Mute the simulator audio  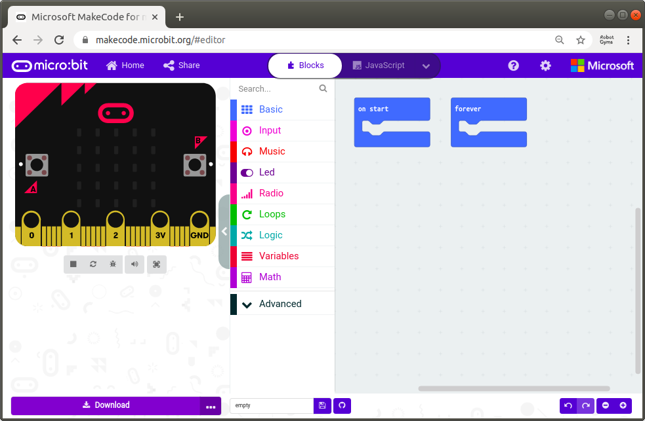click(x=135, y=265)
